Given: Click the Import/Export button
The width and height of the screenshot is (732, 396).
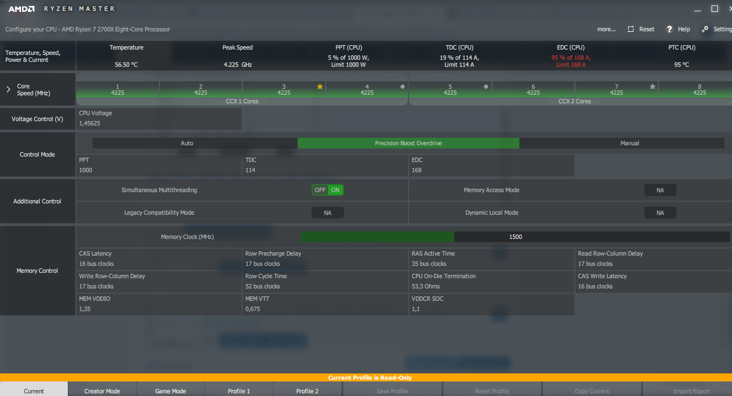Looking at the screenshot, I should [x=687, y=390].
